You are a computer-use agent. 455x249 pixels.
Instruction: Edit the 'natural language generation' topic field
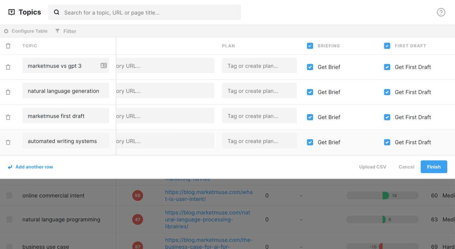click(66, 91)
